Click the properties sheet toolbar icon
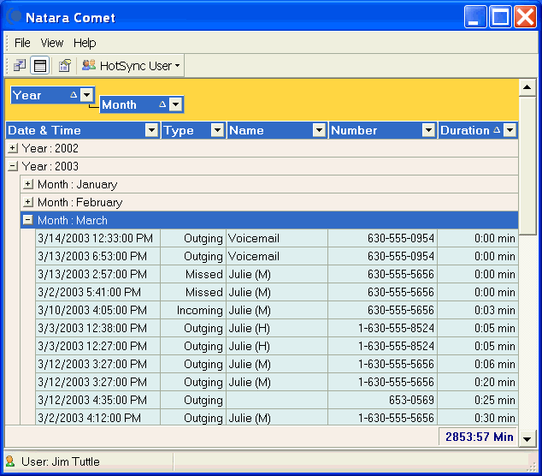The height and width of the screenshot is (476, 542). 64,66
